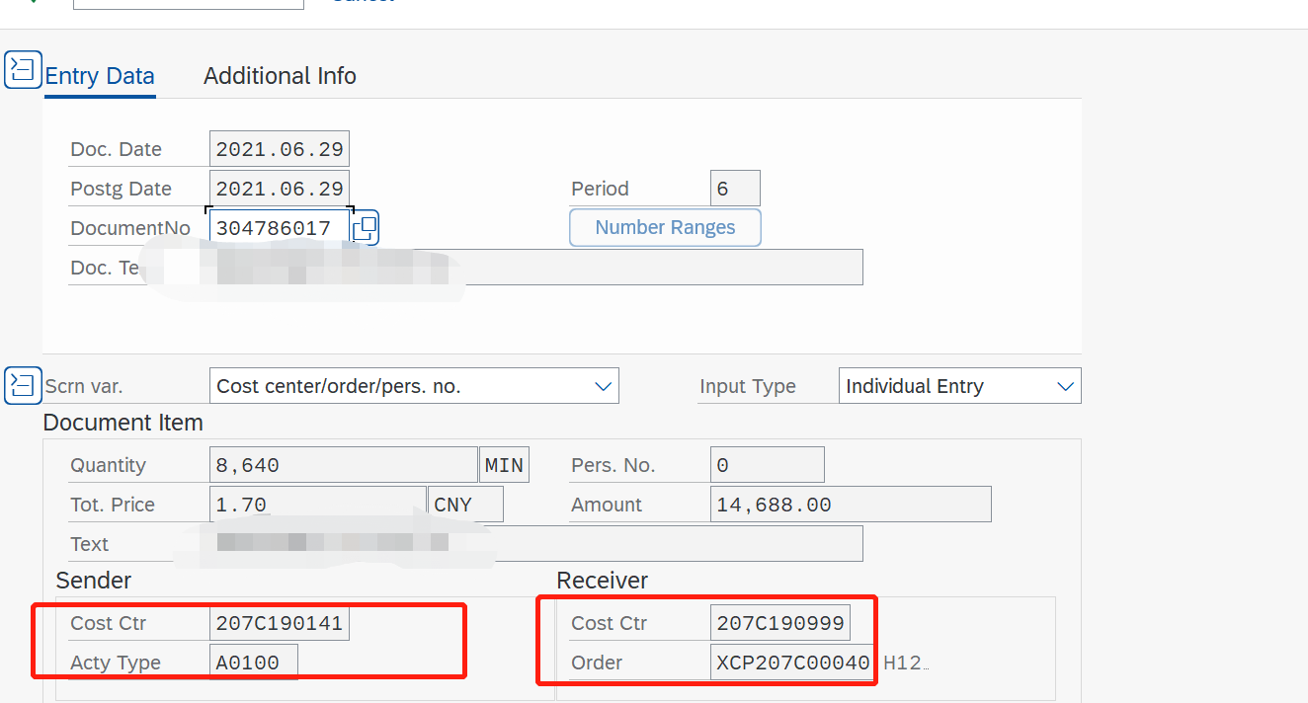Image resolution: width=1308 pixels, height=703 pixels.
Task: Select the Tot. Price field
Action: [x=317, y=504]
